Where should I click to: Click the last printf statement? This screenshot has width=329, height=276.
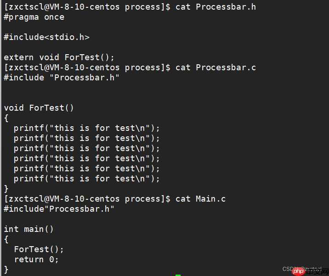click(87, 179)
